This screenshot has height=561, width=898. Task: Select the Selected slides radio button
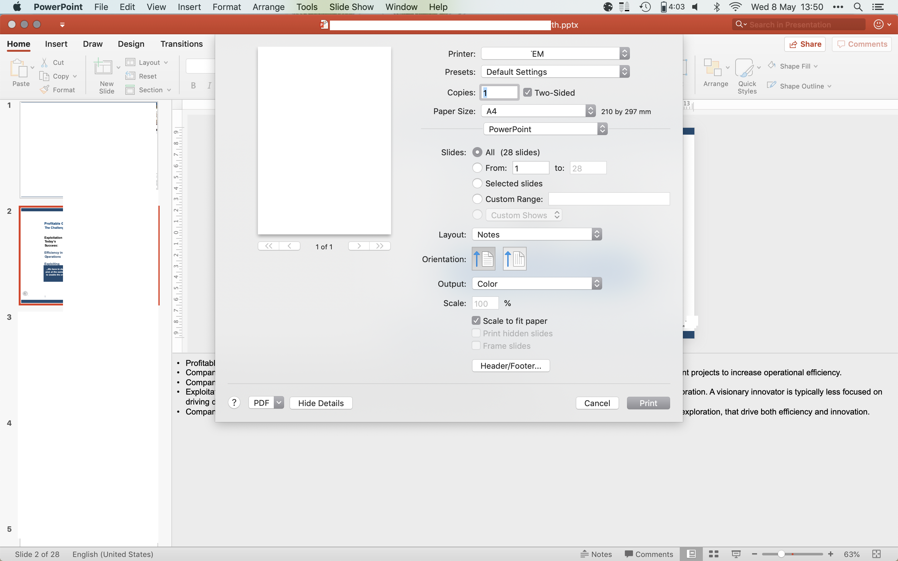click(477, 183)
